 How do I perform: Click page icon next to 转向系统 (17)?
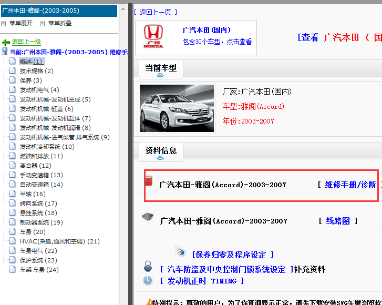(13, 203)
